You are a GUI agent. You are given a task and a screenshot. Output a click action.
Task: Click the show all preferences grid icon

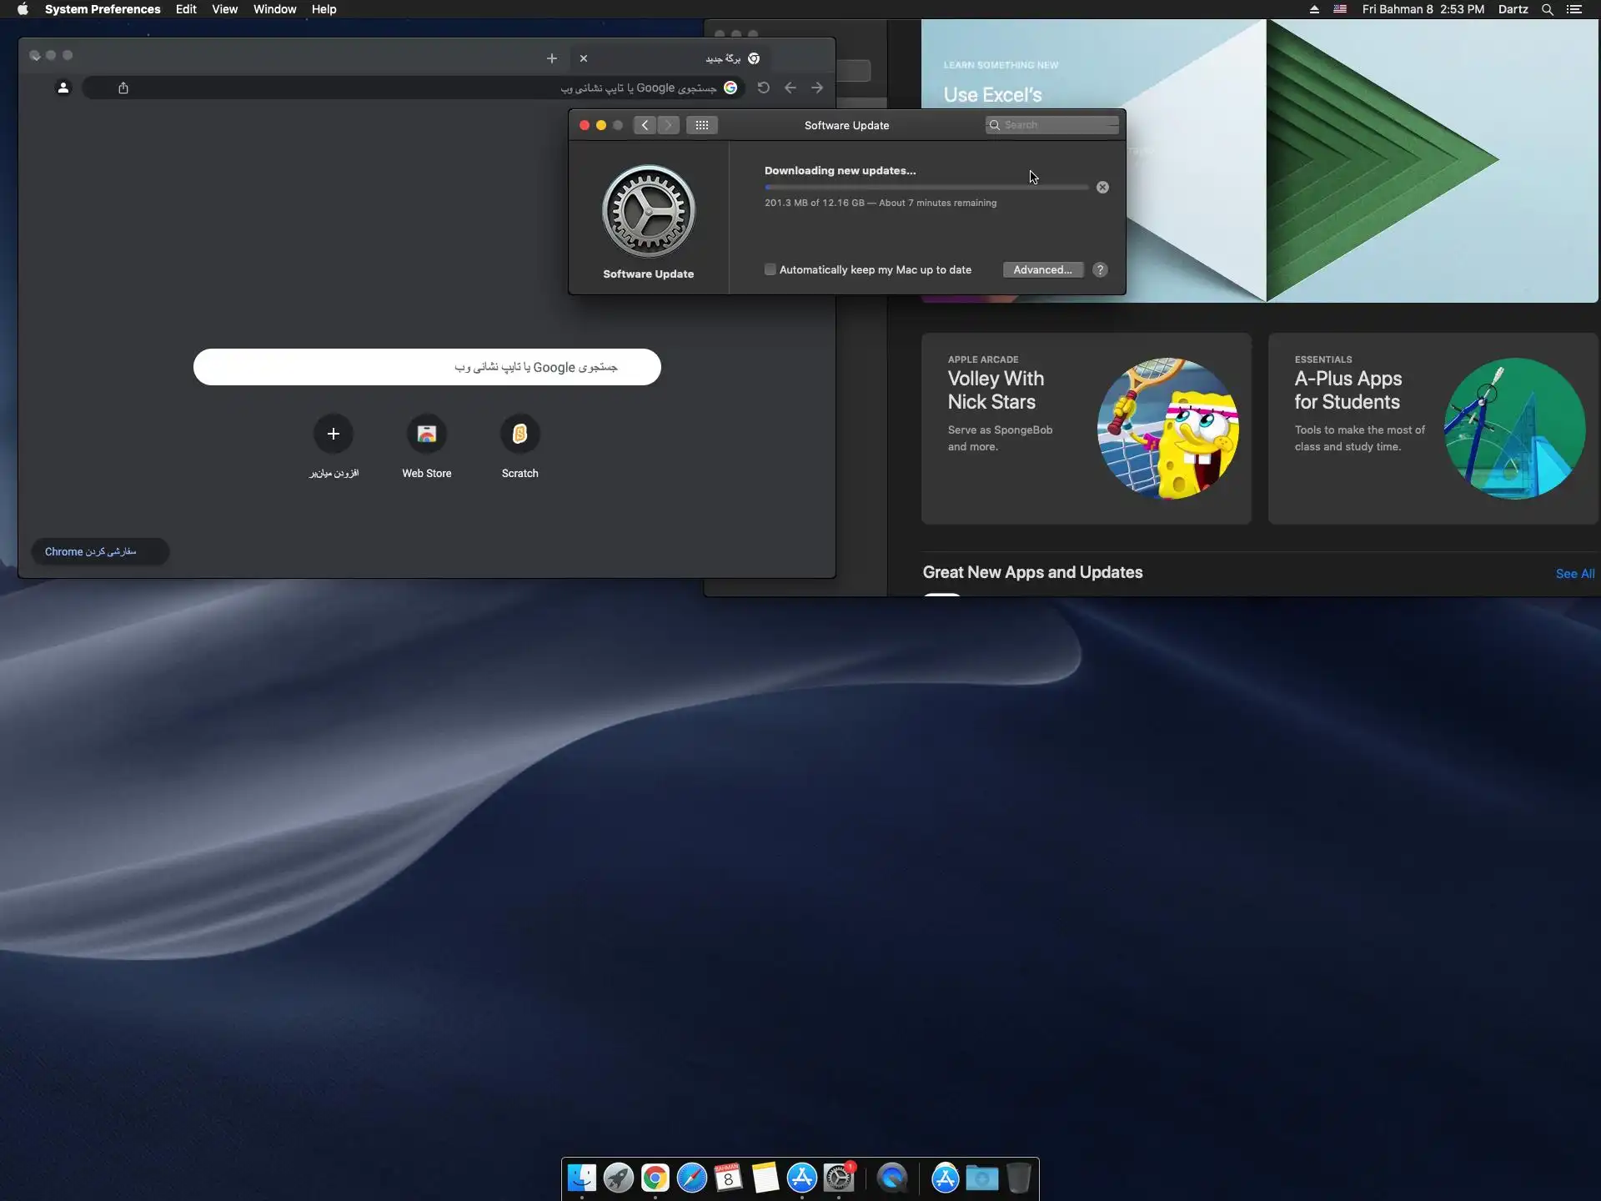tap(701, 125)
